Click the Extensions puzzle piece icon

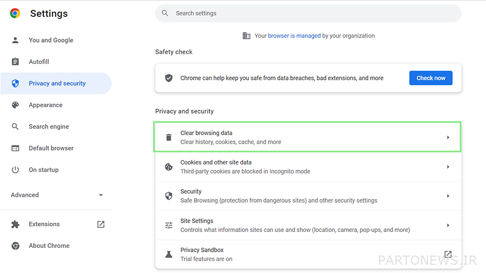pyautogui.click(x=15, y=224)
